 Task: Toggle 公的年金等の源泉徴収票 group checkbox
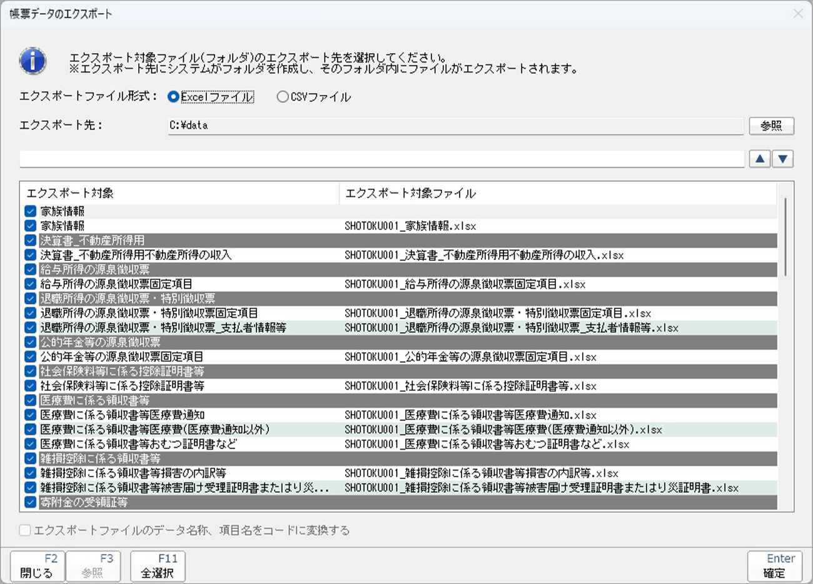pos(30,342)
